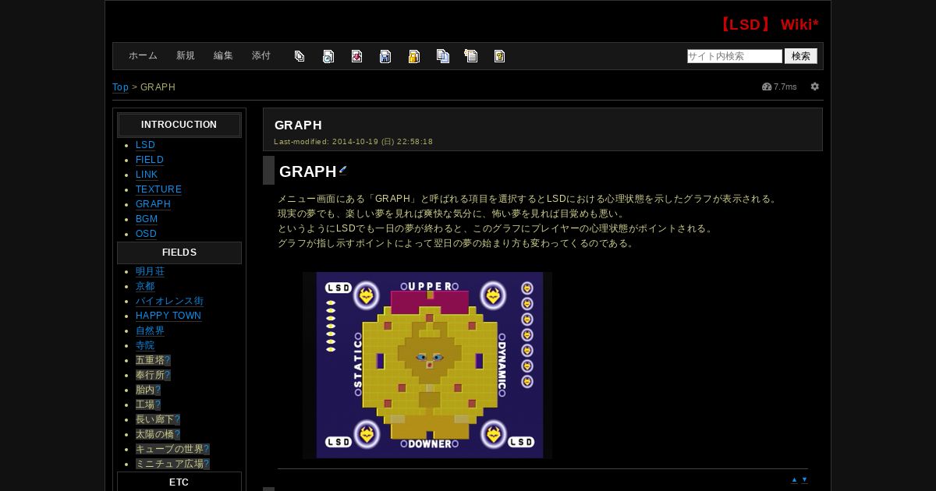Image resolution: width=936 pixels, height=491 pixels.
Task: Click the ? link after キューブの世界
Action: [x=207, y=449]
